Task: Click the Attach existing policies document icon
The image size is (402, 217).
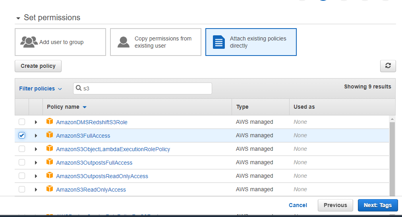Action: (x=219, y=42)
